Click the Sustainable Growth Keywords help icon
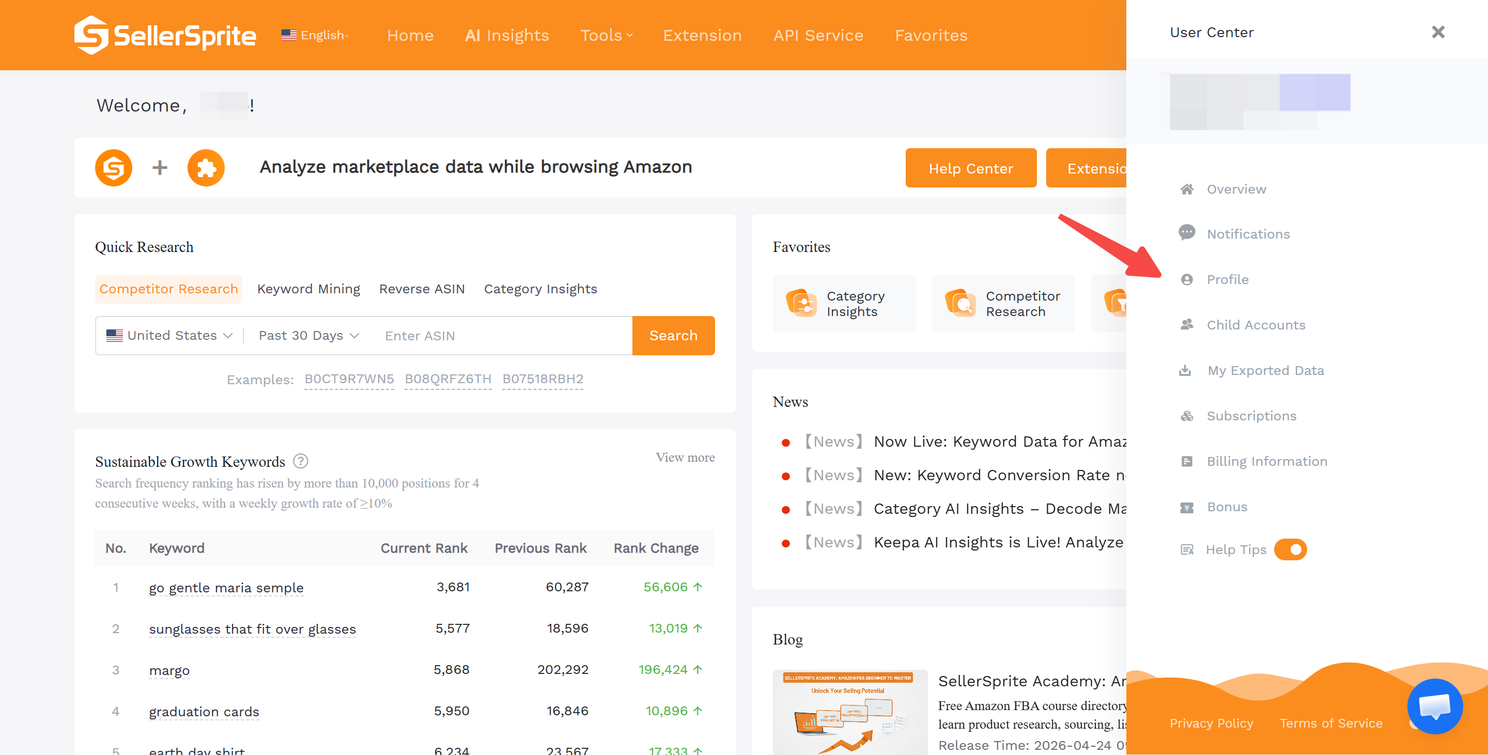This screenshot has height=755, width=1488. pyautogui.click(x=300, y=461)
